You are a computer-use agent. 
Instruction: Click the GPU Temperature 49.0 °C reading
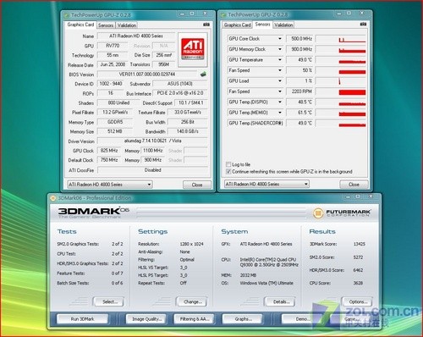tap(299, 60)
